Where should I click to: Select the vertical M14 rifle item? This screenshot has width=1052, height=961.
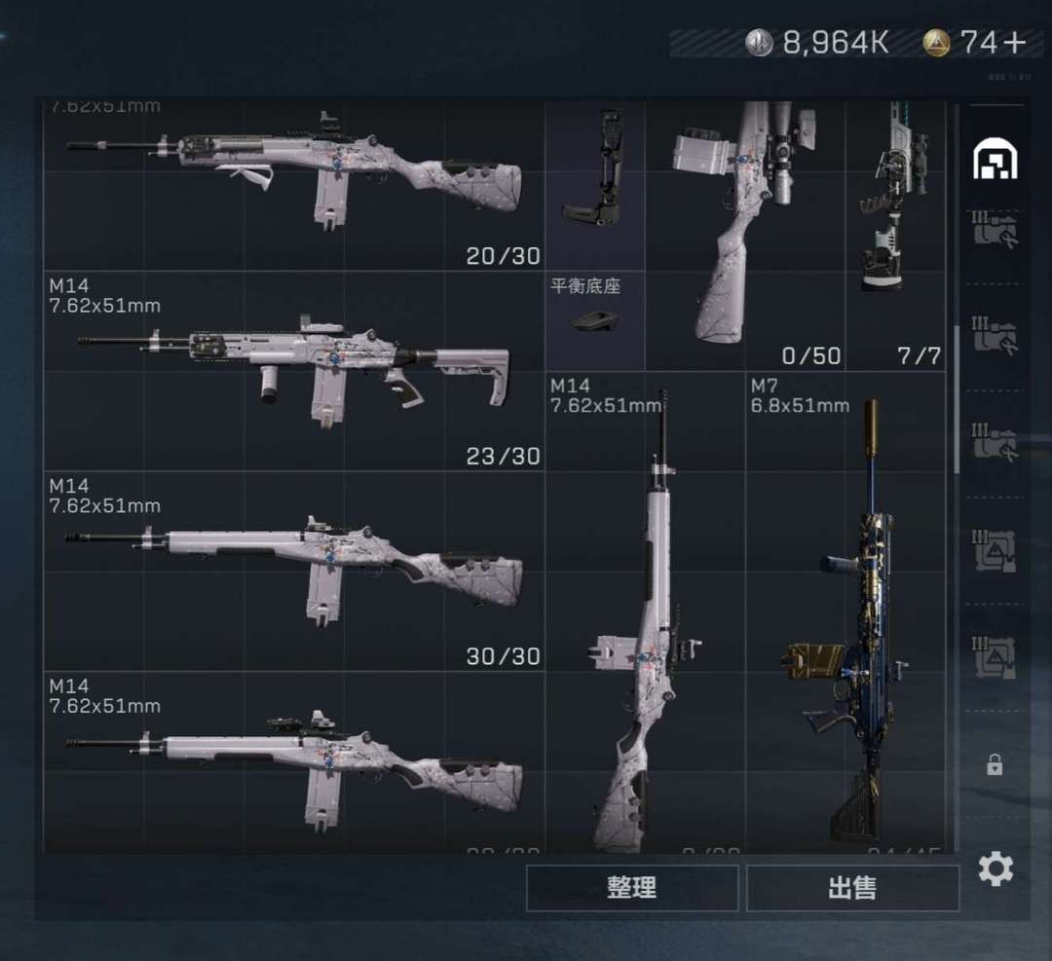646,612
